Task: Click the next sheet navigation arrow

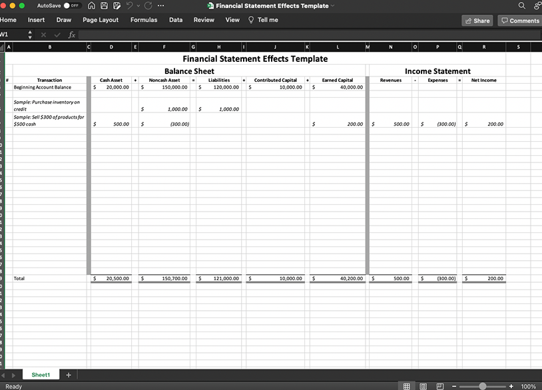Action: tap(13, 375)
